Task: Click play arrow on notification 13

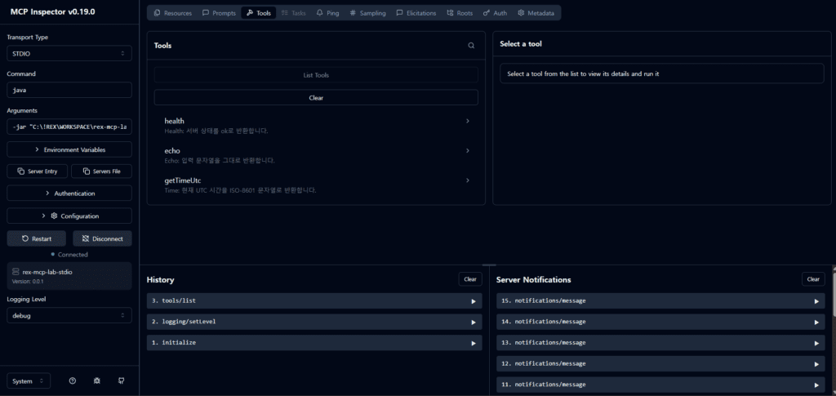Action: (816, 343)
